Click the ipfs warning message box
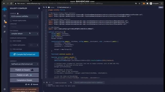 [24, 90]
